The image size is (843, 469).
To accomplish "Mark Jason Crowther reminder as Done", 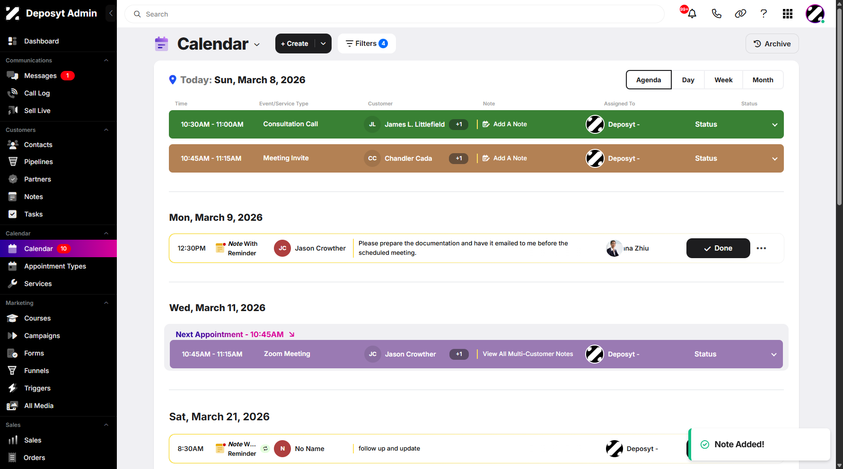I will (718, 248).
